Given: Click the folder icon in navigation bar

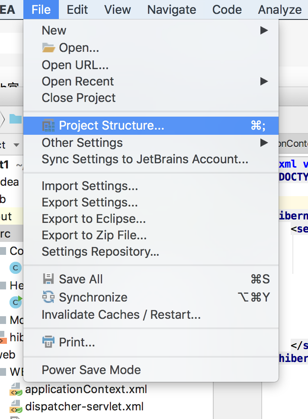Looking at the screenshot, I should (x=16, y=119).
